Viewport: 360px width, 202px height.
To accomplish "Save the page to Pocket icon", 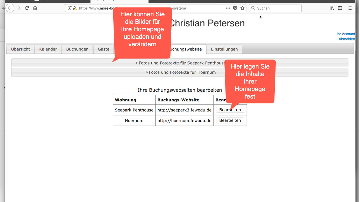I will 235,8.
